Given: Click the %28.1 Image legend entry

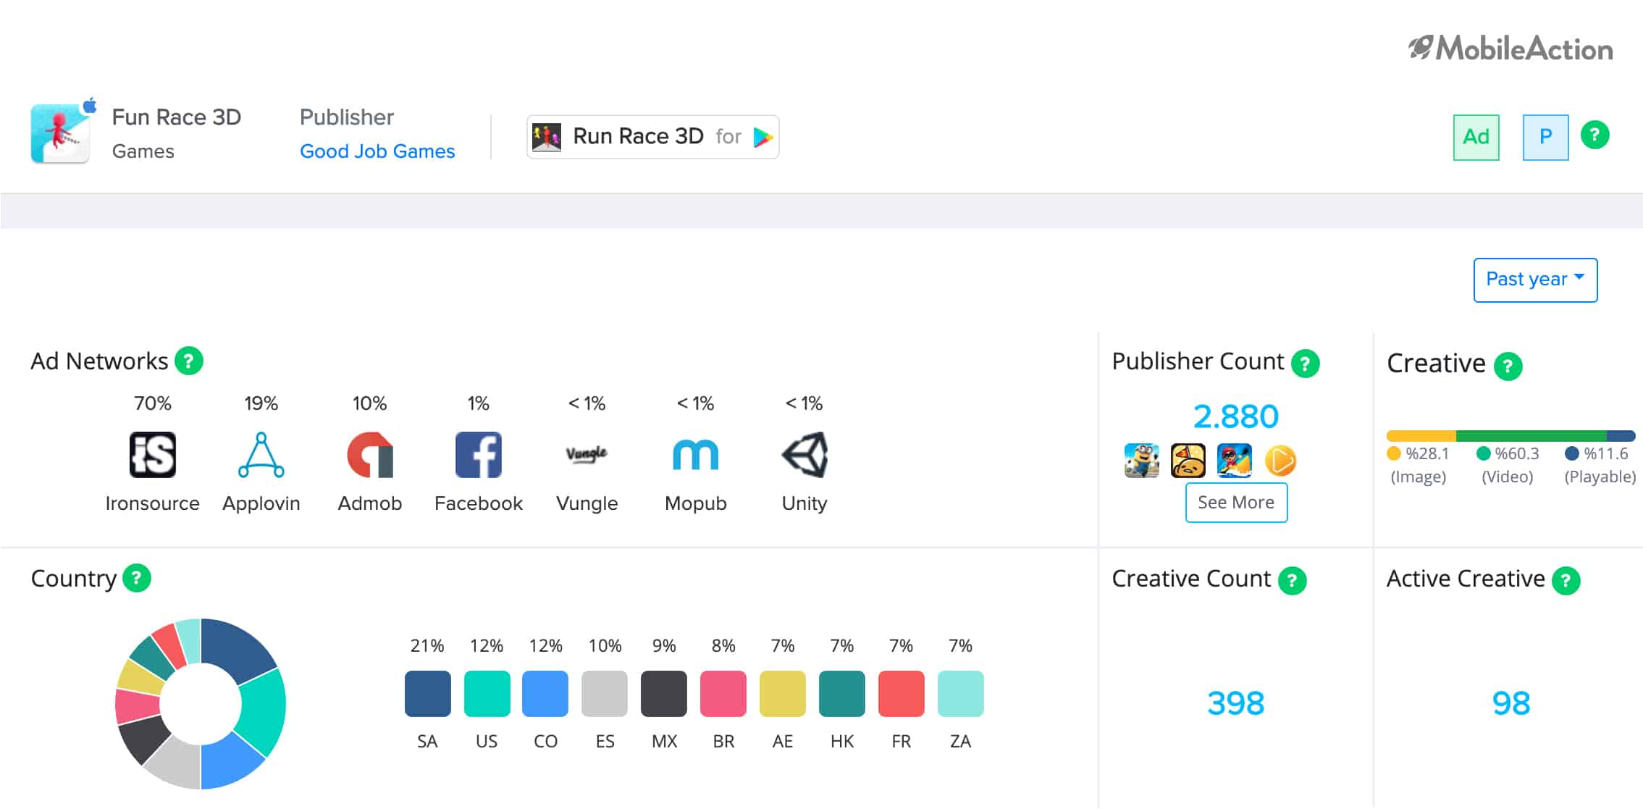Looking at the screenshot, I should [x=1418, y=464].
